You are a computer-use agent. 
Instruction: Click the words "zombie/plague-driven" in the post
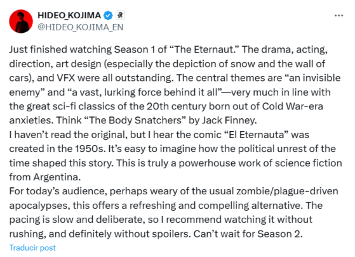[287, 191]
